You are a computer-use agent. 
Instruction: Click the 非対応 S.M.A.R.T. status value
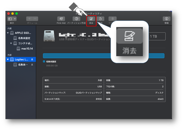(x=99, y=99)
